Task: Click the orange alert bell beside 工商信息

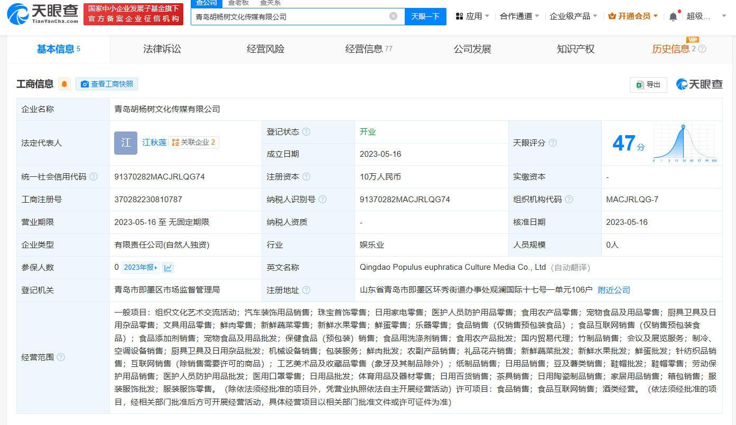Action: 64,84
